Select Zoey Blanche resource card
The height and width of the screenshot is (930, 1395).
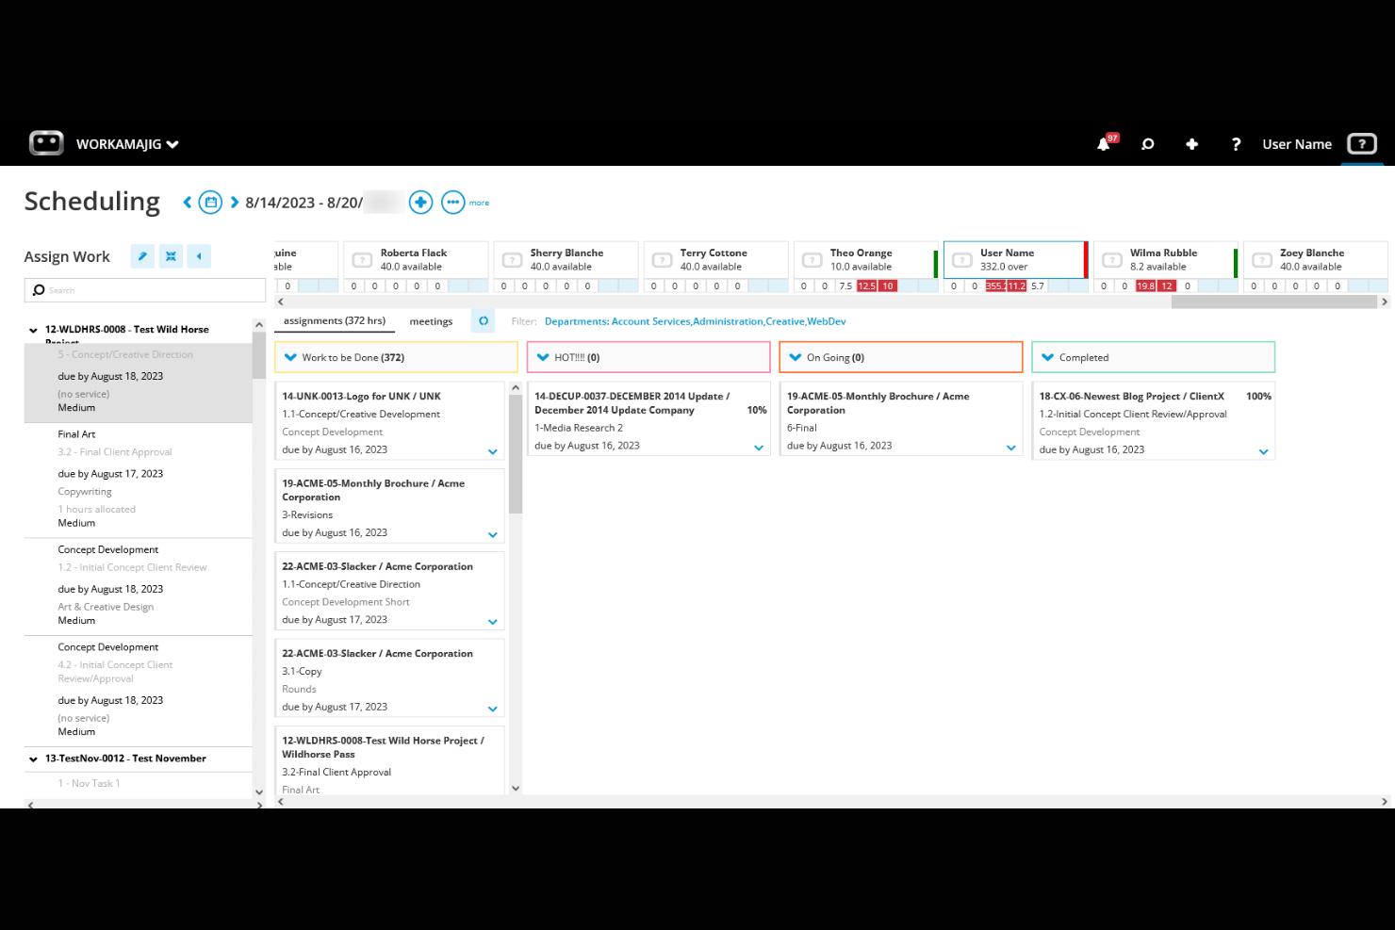point(1315,260)
